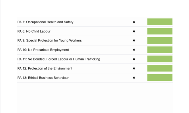Click the PA 7 Occupational Health and Safety row label

coord(45,22)
